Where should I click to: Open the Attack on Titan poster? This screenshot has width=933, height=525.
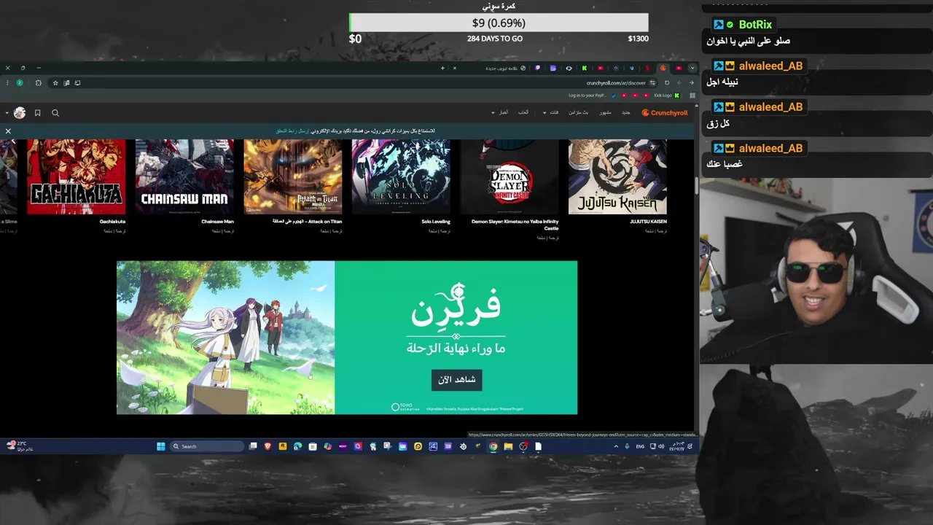[x=292, y=177]
